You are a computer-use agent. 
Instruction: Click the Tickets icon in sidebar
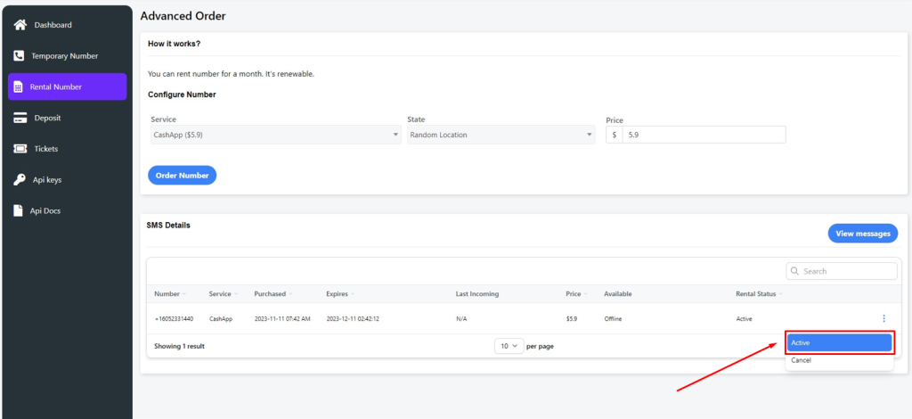coord(19,149)
